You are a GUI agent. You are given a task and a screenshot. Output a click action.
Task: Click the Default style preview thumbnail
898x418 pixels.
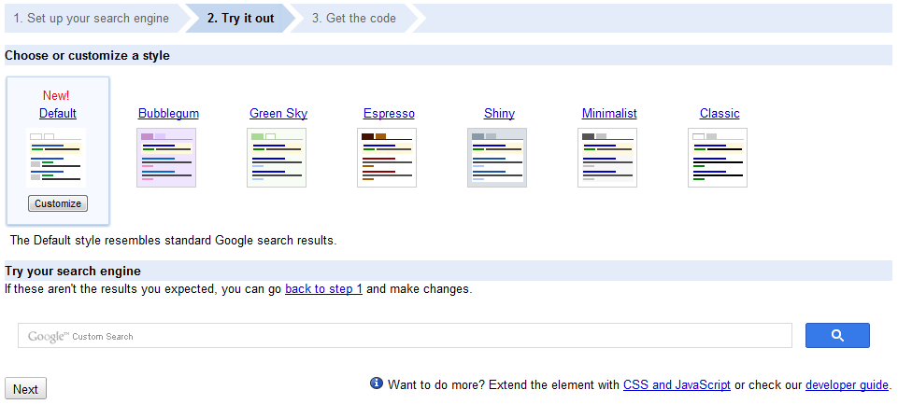point(56,158)
